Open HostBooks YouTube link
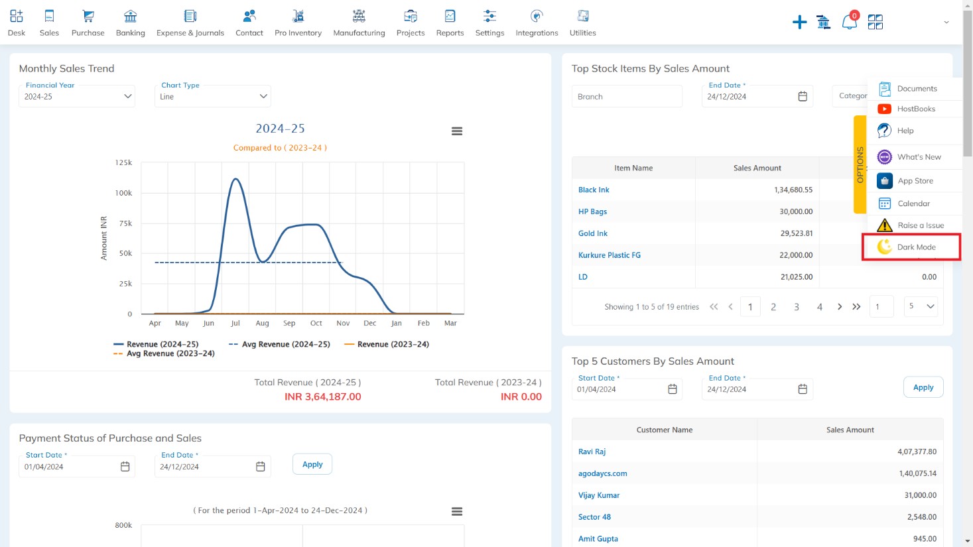 pos(915,109)
